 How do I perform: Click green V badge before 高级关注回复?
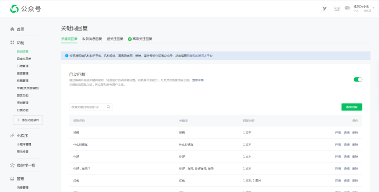(x=129, y=39)
